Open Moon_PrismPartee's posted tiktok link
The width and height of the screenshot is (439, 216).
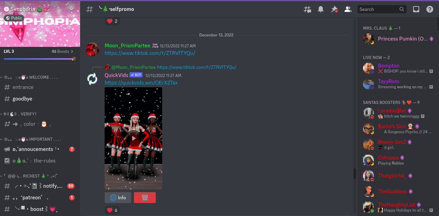[x=150, y=53]
